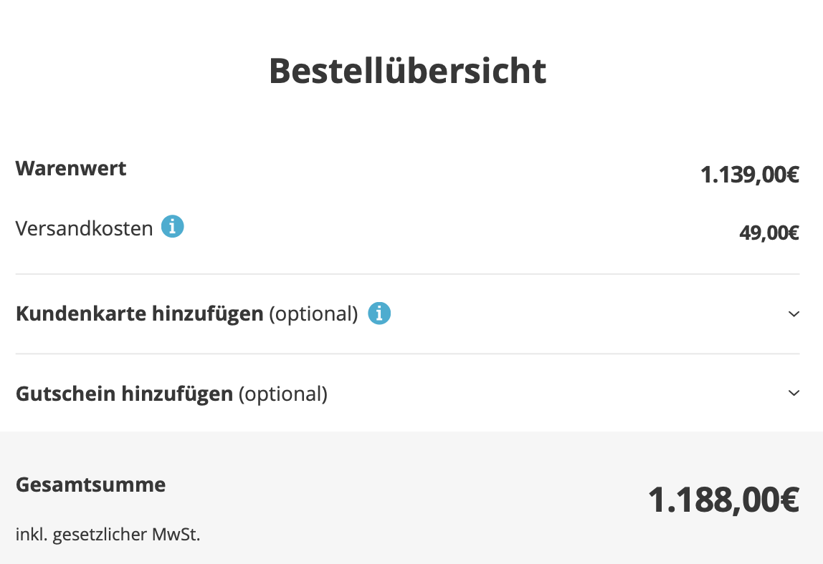The height and width of the screenshot is (564, 823).
Task: Click the (optional) text after Gutschein hinzufügen
Action: tap(282, 394)
